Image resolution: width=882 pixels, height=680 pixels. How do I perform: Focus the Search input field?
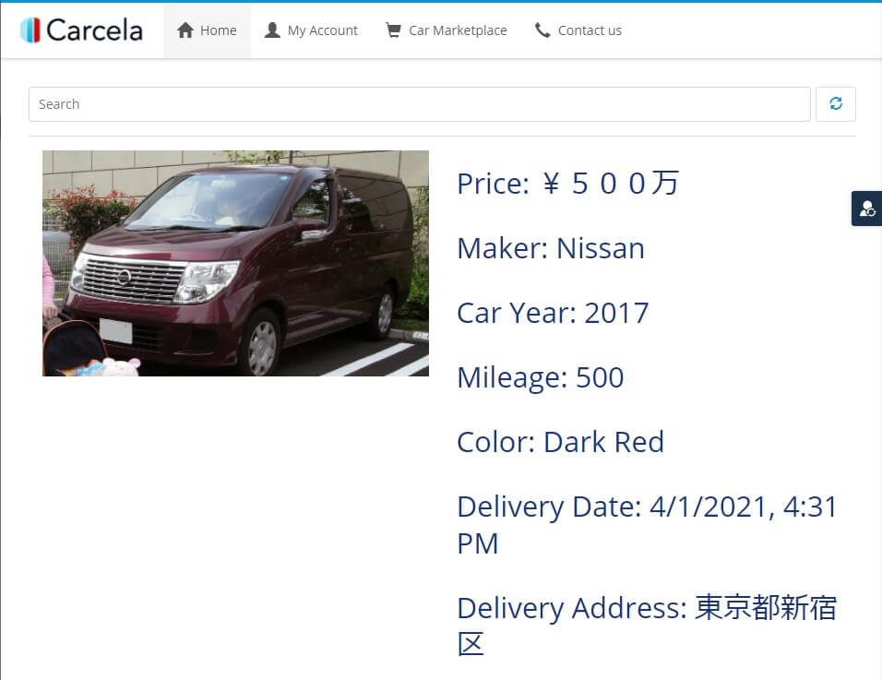coord(419,104)
